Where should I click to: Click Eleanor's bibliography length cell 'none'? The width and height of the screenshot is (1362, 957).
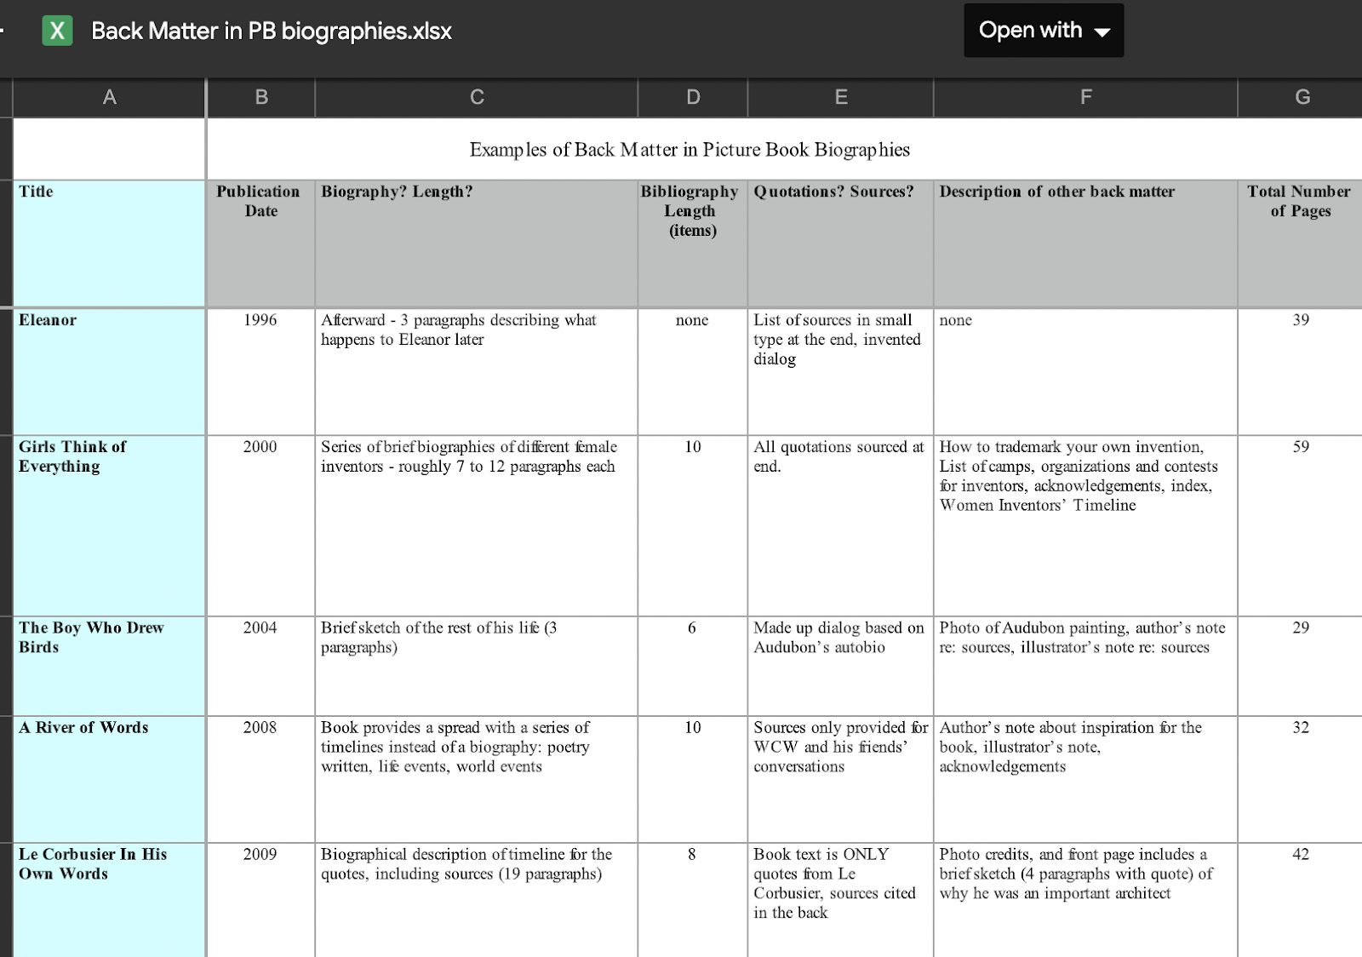(x=693, y=371)
